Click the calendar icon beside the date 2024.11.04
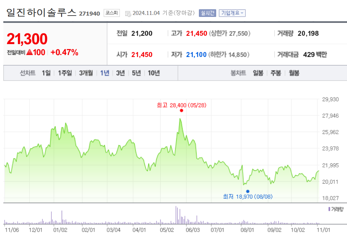The height and width of the screenshot is (237, 347). tap(128, 14)
